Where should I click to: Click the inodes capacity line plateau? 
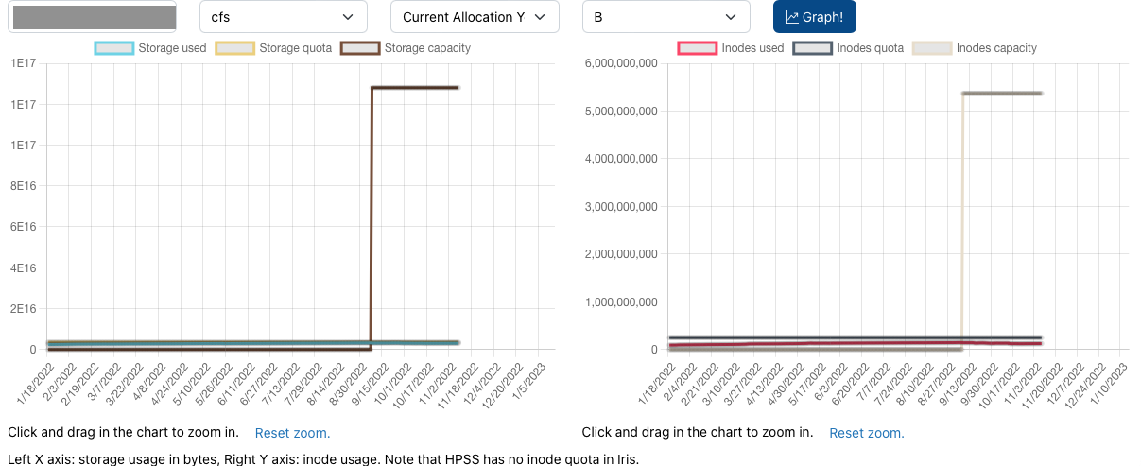[1002, 93]
